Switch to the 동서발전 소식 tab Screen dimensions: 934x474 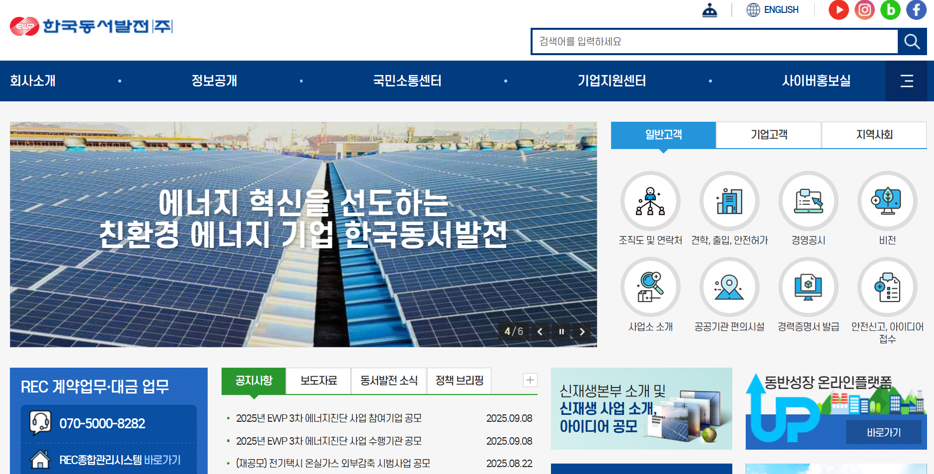tap(389, 381)
